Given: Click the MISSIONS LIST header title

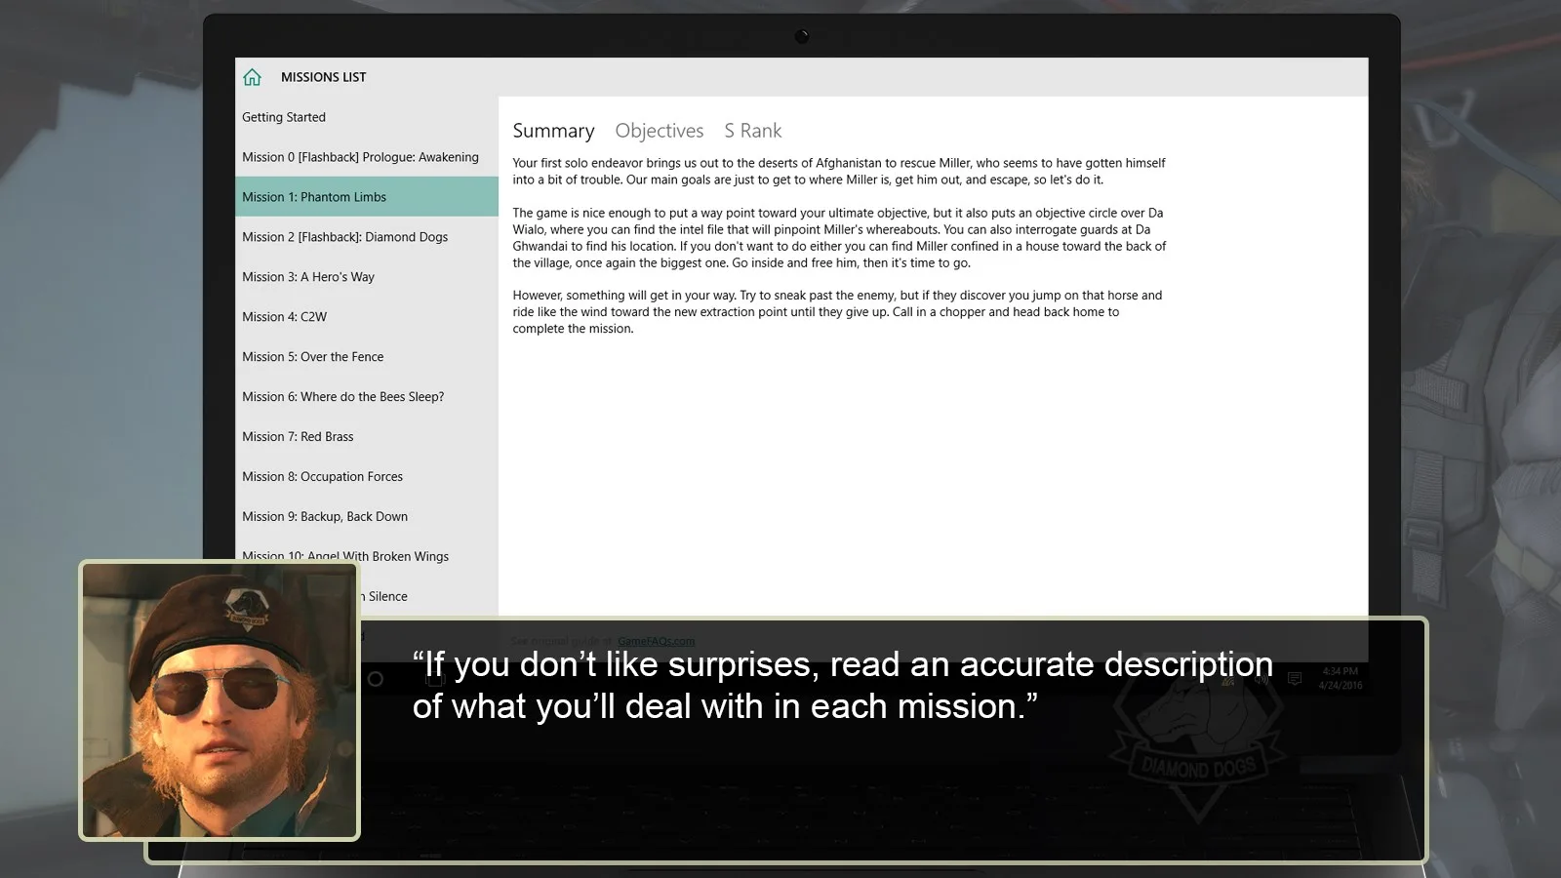Looking at the screenshot, I should tap(324, 77).
